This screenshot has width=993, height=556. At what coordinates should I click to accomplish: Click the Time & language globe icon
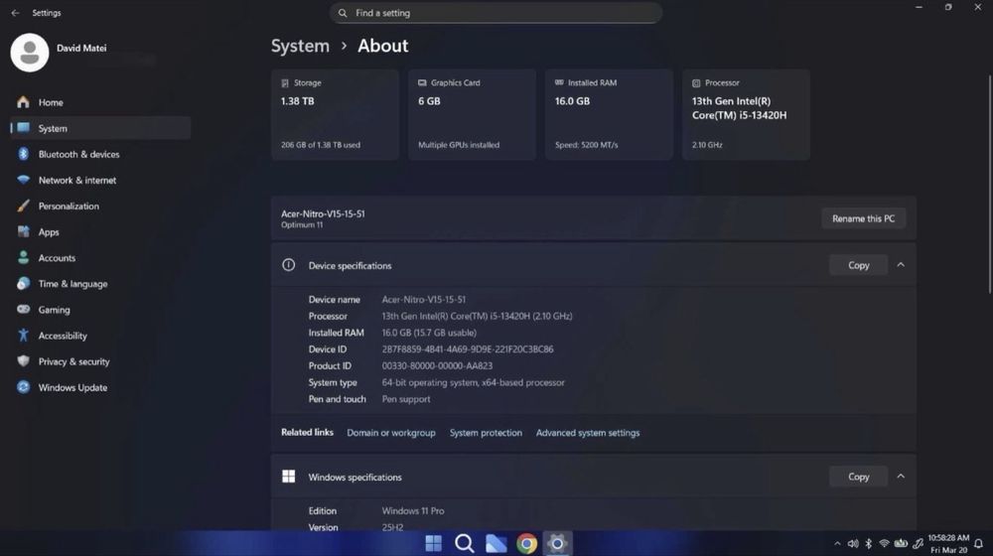point(24,284)
